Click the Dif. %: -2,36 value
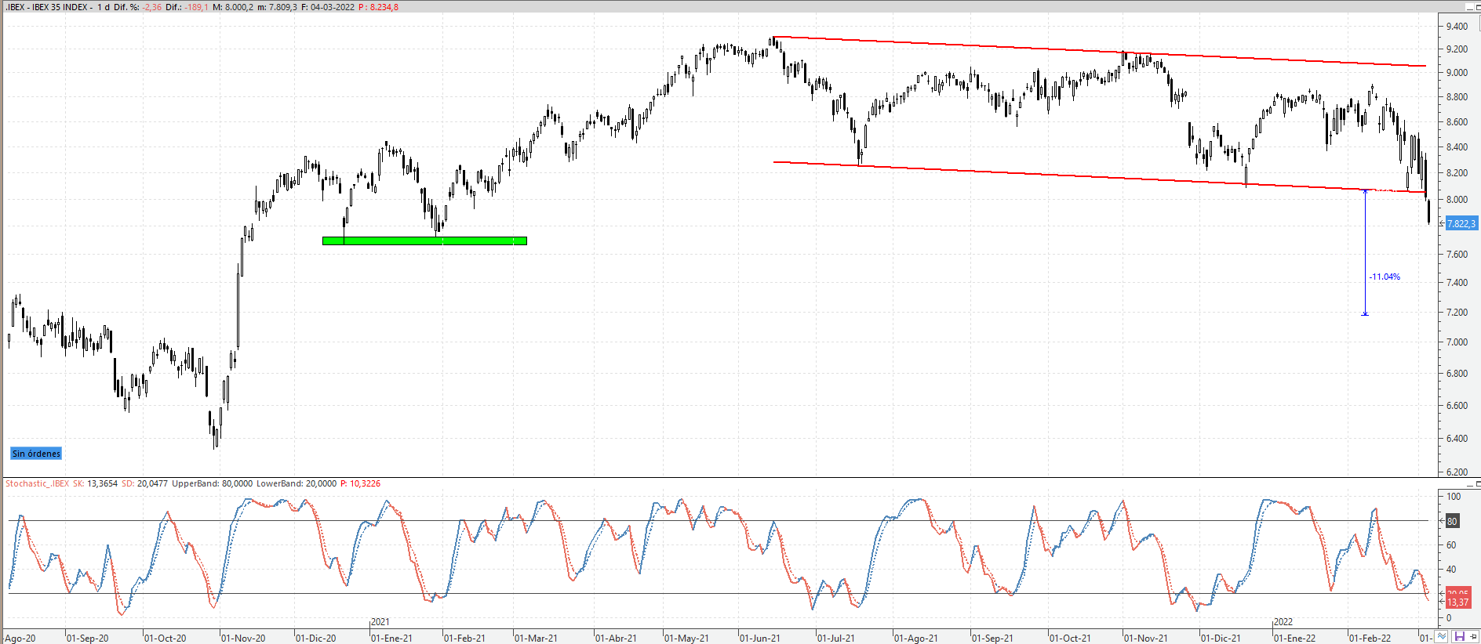Image resolution: width=1481 pixels, height=644 pixels. point(137,7)
